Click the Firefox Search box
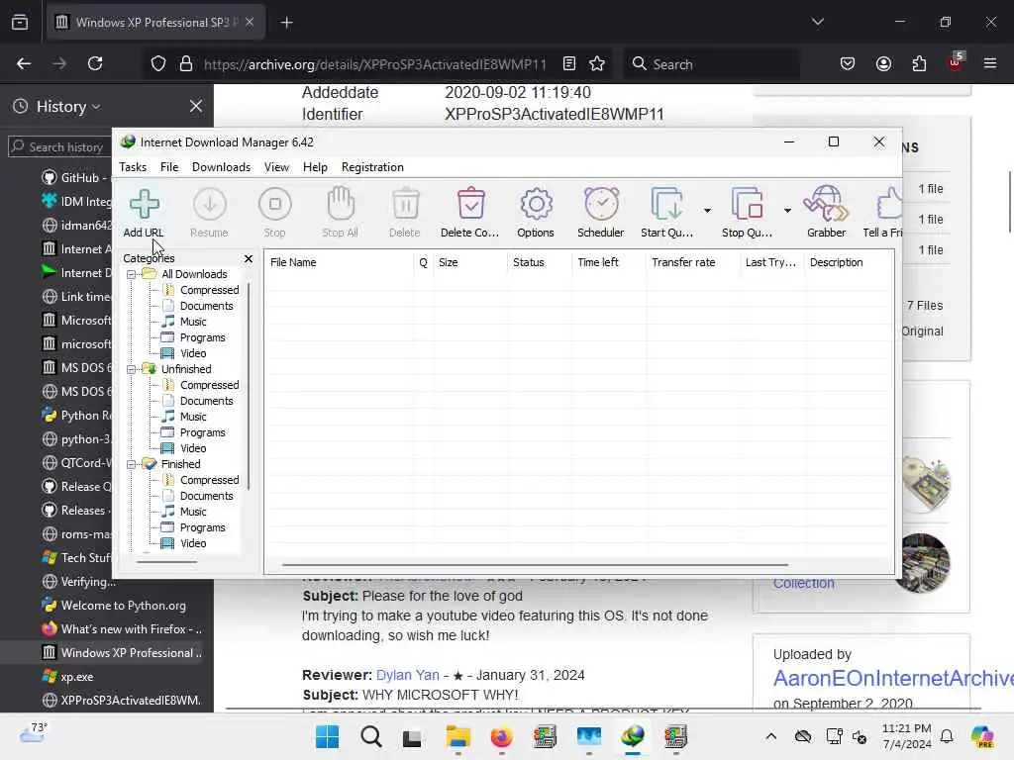The height and width of the screenshot is (760, 1014). (711, 64)
